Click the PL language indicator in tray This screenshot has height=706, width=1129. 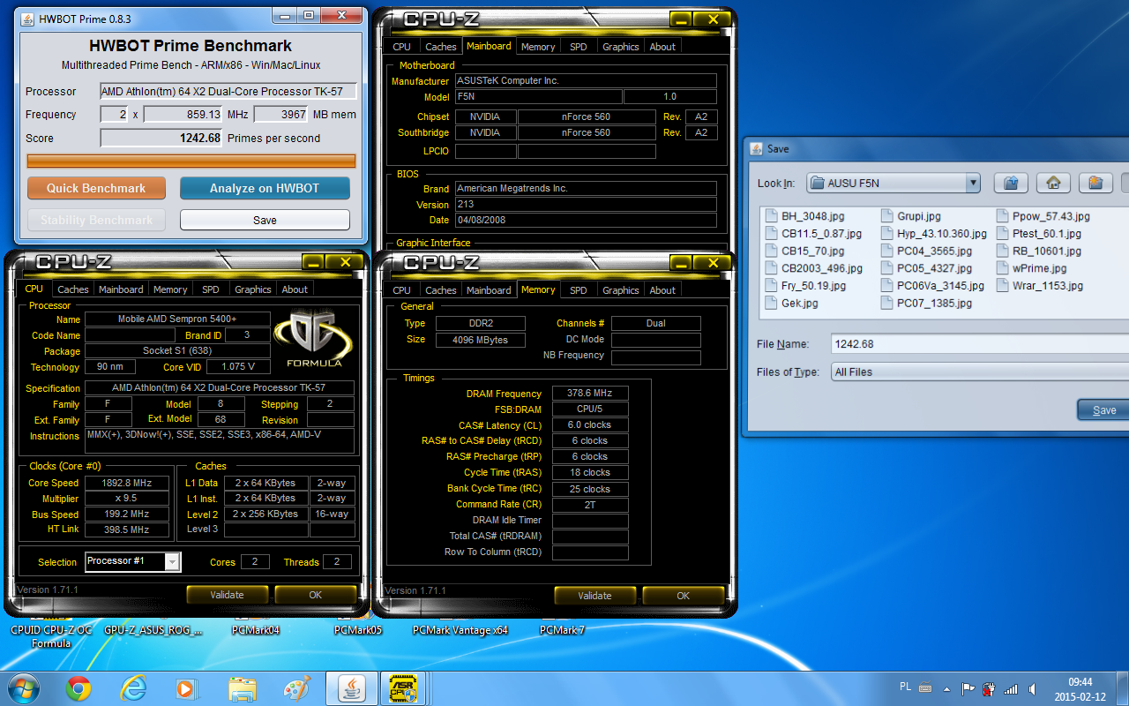(x=905, y=687)
